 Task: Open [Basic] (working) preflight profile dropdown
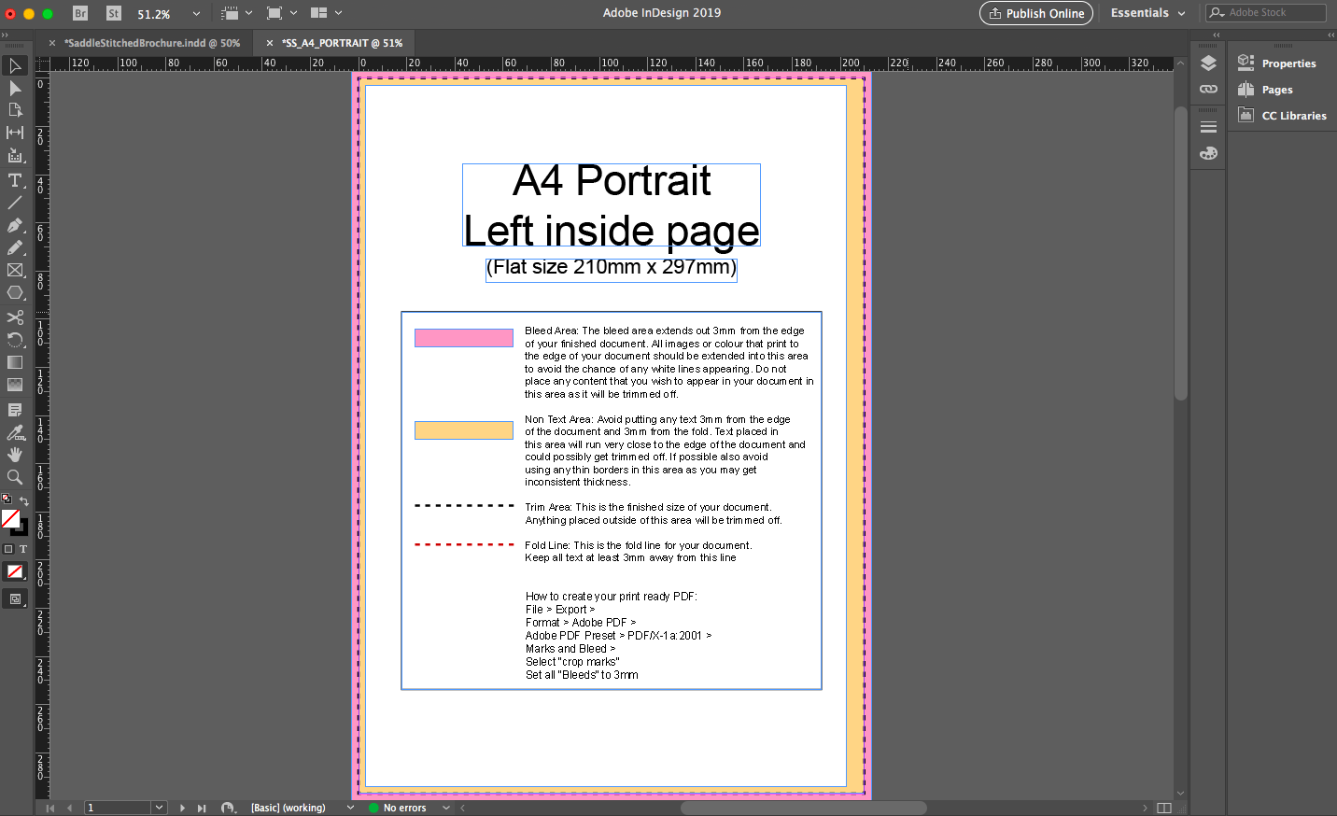pos(350,808)
